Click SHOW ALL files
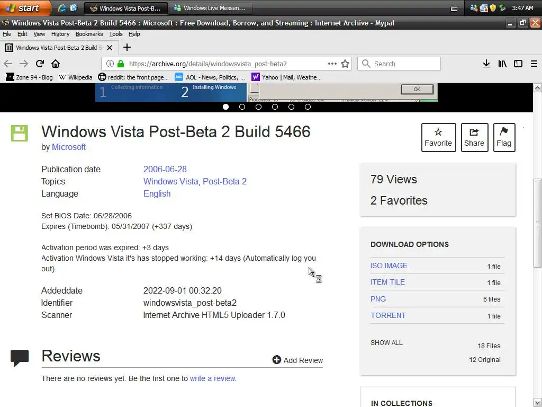Viewport: 542px width, 407px height. click(386, 343)
